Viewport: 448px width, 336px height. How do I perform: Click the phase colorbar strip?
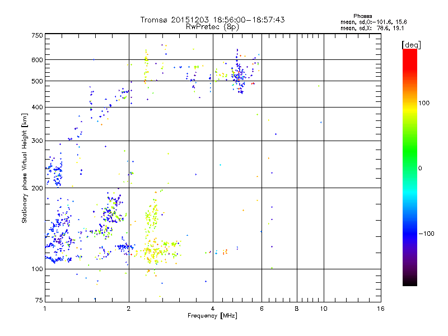coord(410,167)
